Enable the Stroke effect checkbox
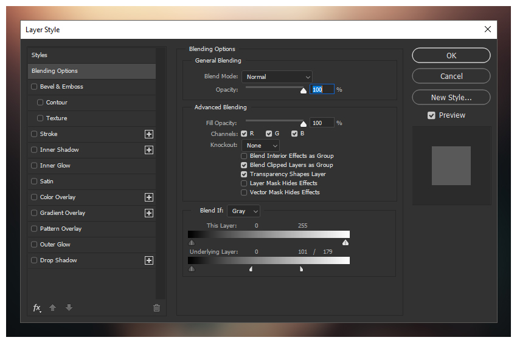Viewport: 517px width, 343px height. pyautogui.click(x=34, y=134)
